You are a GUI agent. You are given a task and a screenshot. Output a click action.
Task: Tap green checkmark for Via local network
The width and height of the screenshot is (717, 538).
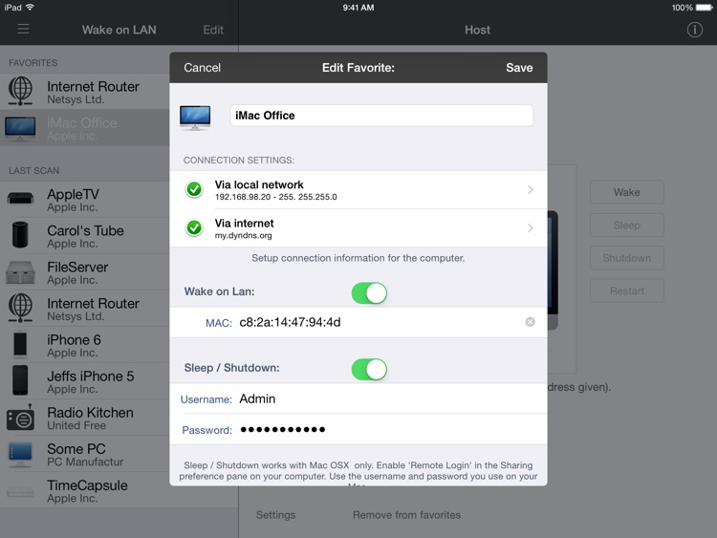click(194, 189)
